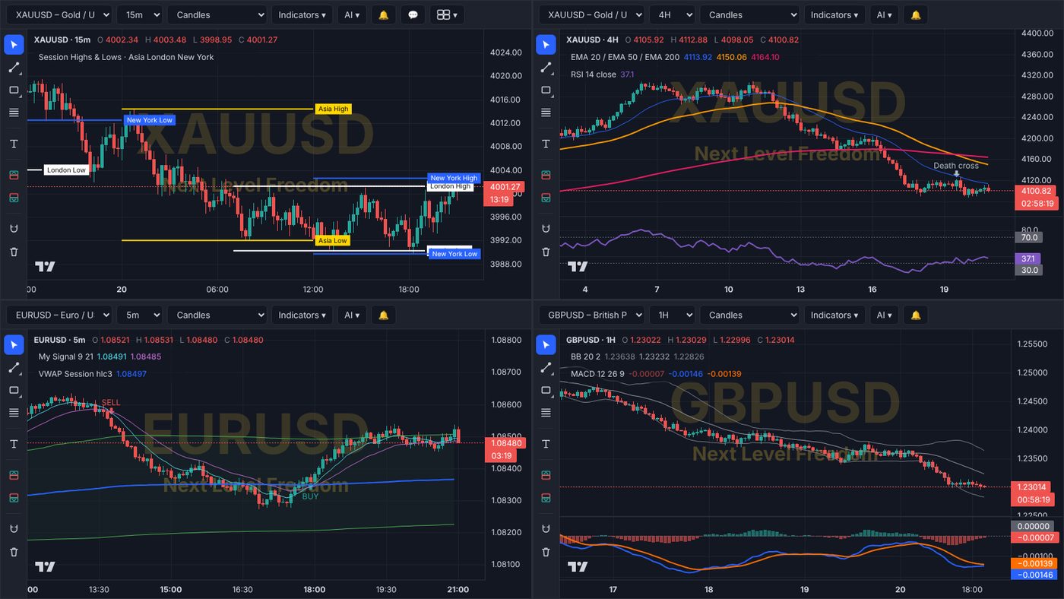Open alerts bell in EURUSD toolbar

384,315
